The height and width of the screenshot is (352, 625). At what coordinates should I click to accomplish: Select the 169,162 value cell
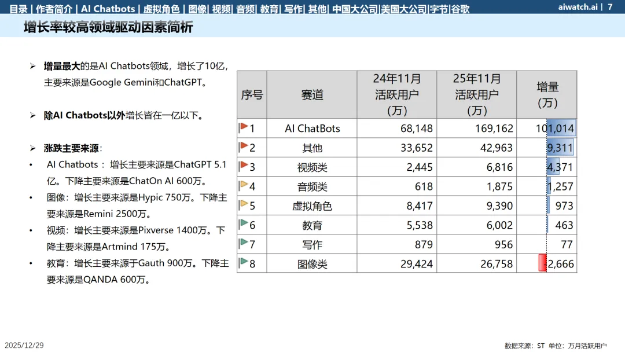tap(477, 129)
